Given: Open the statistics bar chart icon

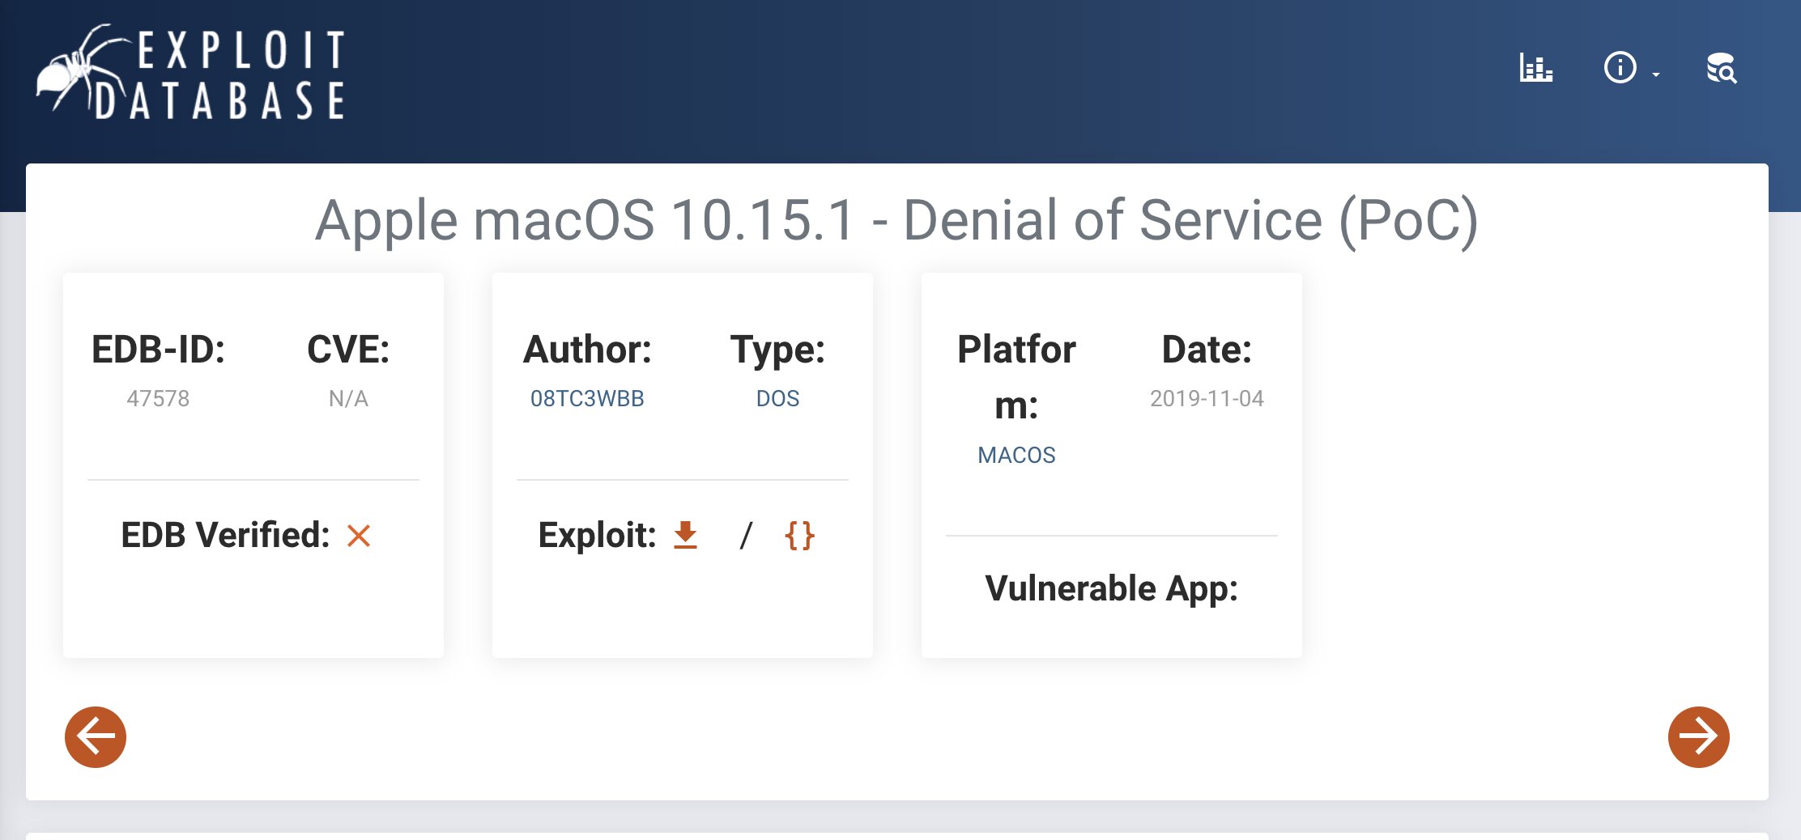Looking at the screenshot, I should [1535, 68].
